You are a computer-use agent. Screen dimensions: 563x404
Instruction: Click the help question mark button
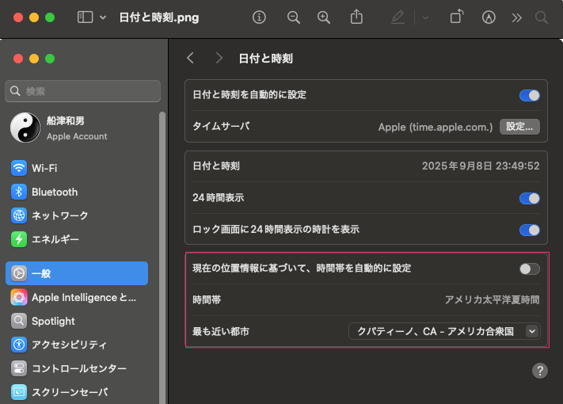coord(540,371)
